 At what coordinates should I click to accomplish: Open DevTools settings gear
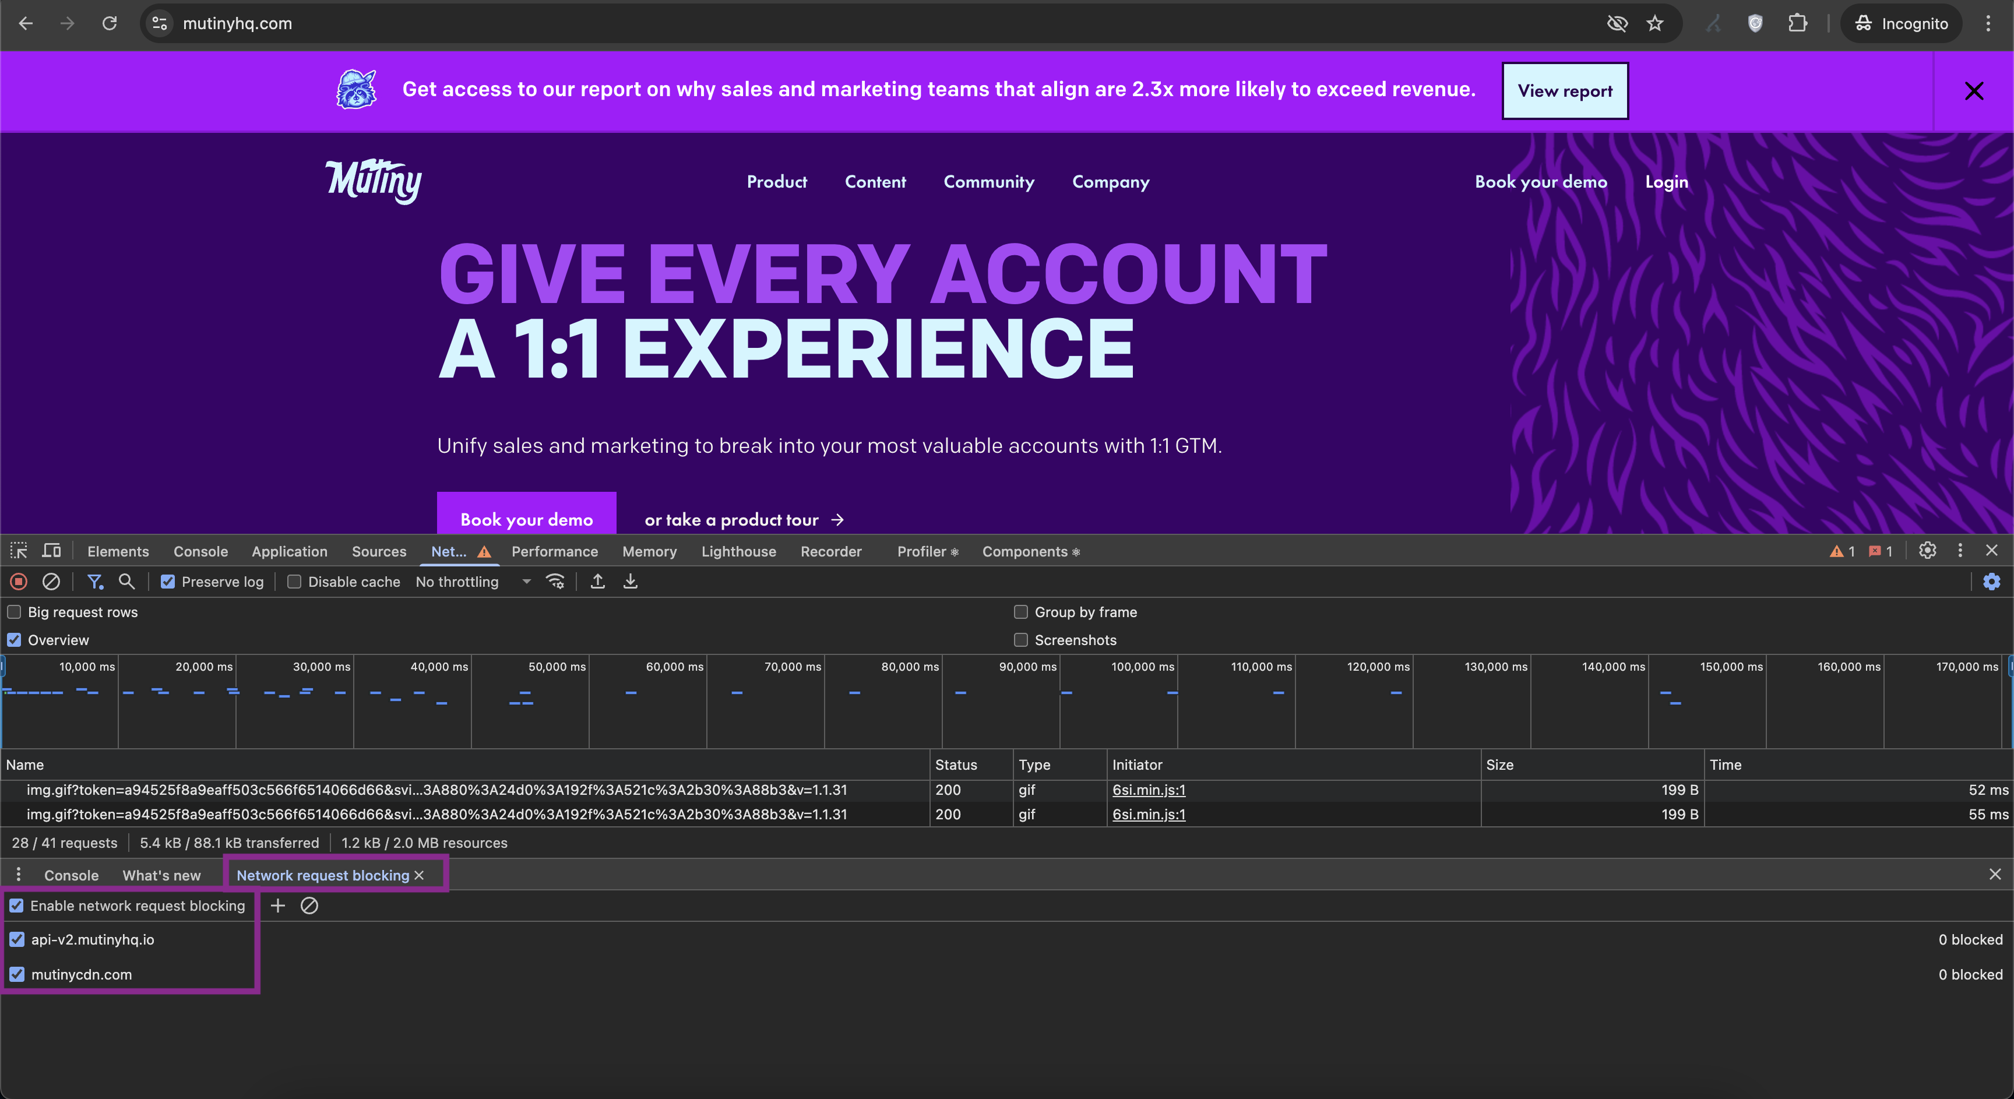click(x=1927, y=550)
